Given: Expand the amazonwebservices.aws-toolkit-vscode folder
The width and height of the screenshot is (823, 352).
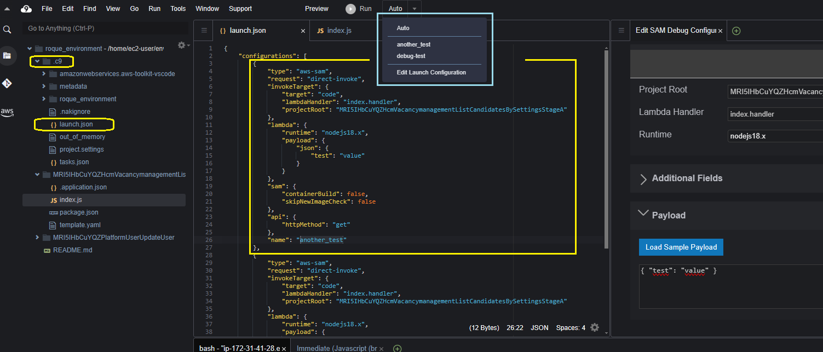Looking at the screenshot, I should tap(44, 74).
